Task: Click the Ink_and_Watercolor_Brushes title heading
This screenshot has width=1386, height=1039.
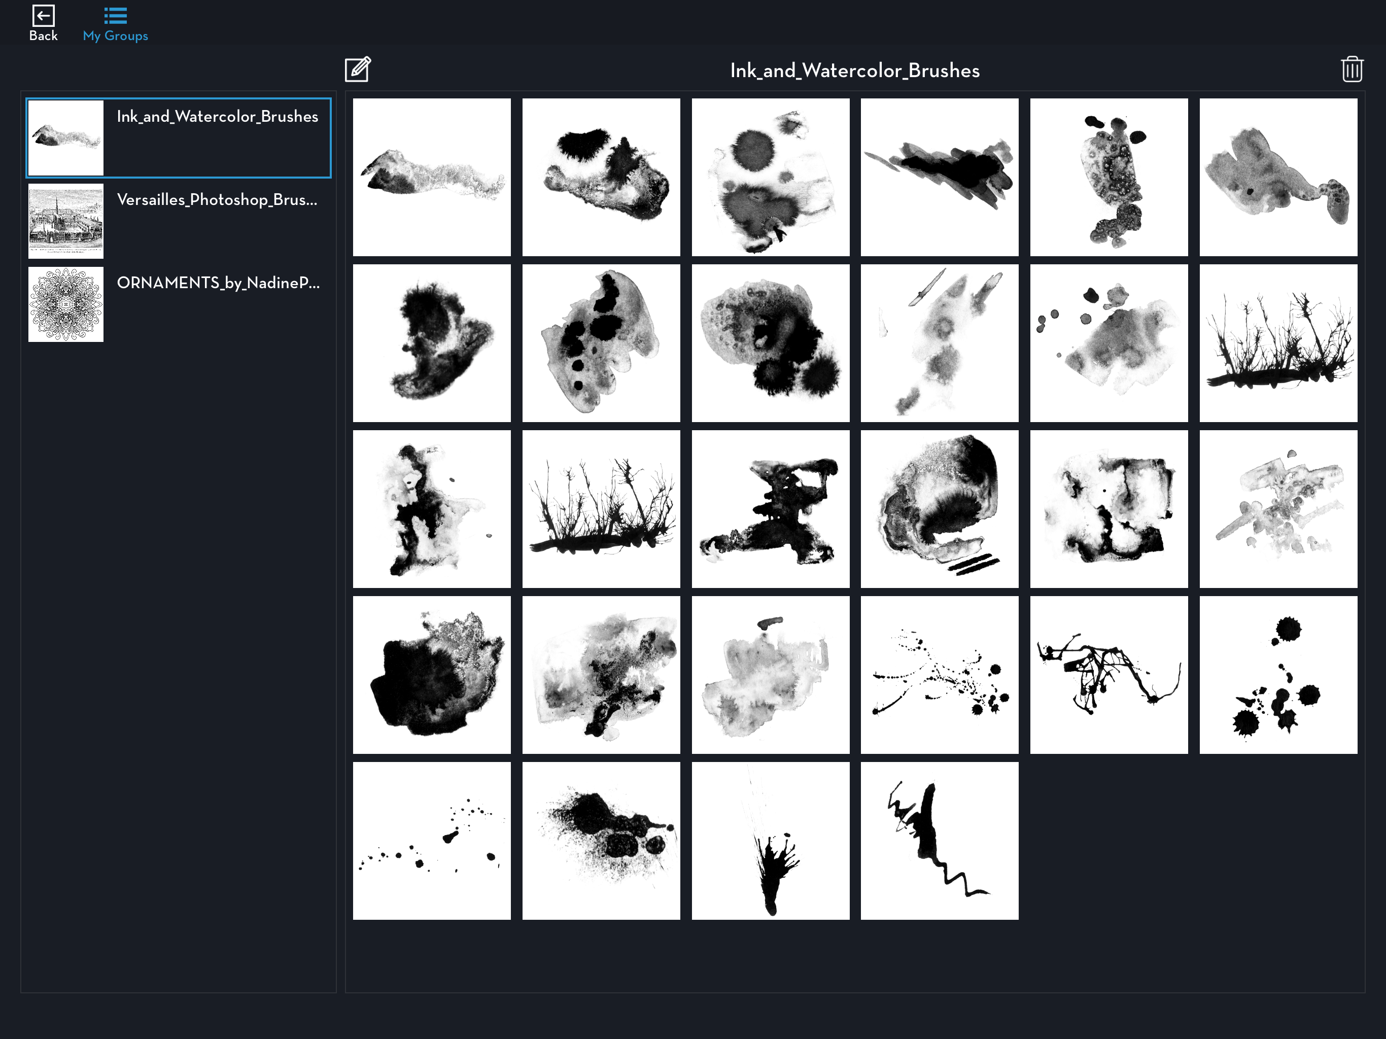Action: 855,71
